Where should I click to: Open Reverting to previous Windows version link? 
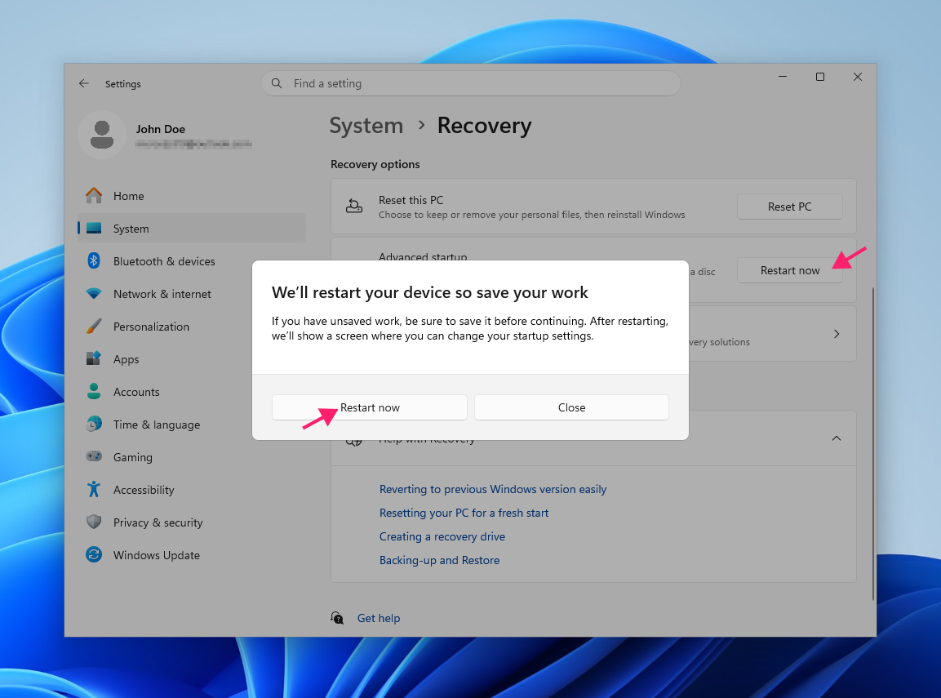coord(493,489)
